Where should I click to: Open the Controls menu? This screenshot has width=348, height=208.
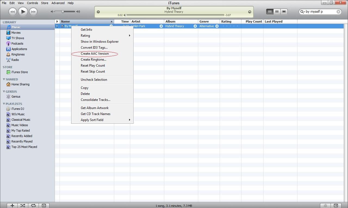(32, 3)
